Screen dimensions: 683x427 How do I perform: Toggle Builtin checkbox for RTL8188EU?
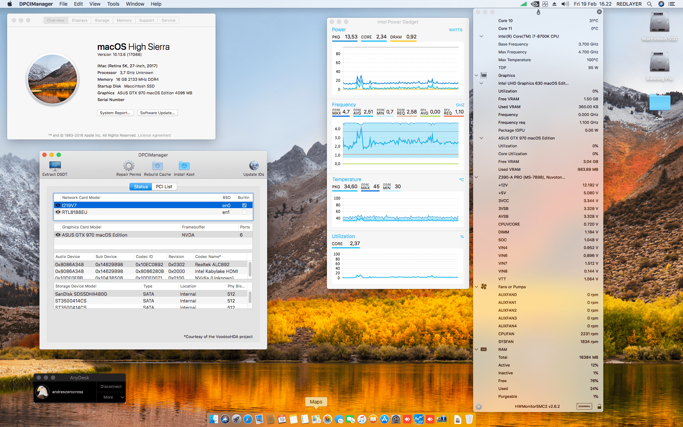[244, 212]
